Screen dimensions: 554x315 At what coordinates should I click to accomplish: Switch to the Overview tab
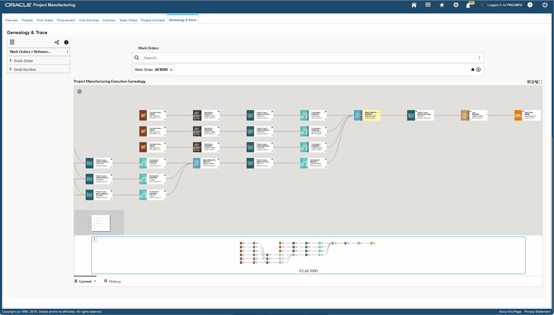(x=11, y=20)
